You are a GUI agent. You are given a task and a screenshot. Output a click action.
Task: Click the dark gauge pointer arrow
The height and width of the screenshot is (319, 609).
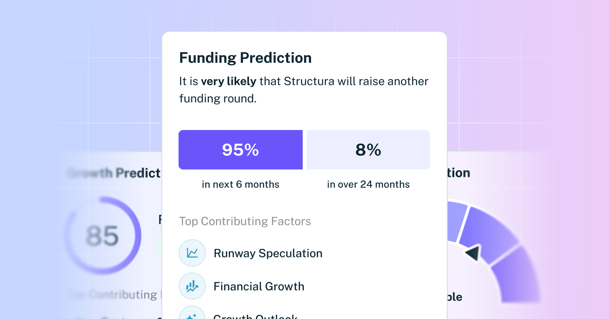[x=473, y=253]
